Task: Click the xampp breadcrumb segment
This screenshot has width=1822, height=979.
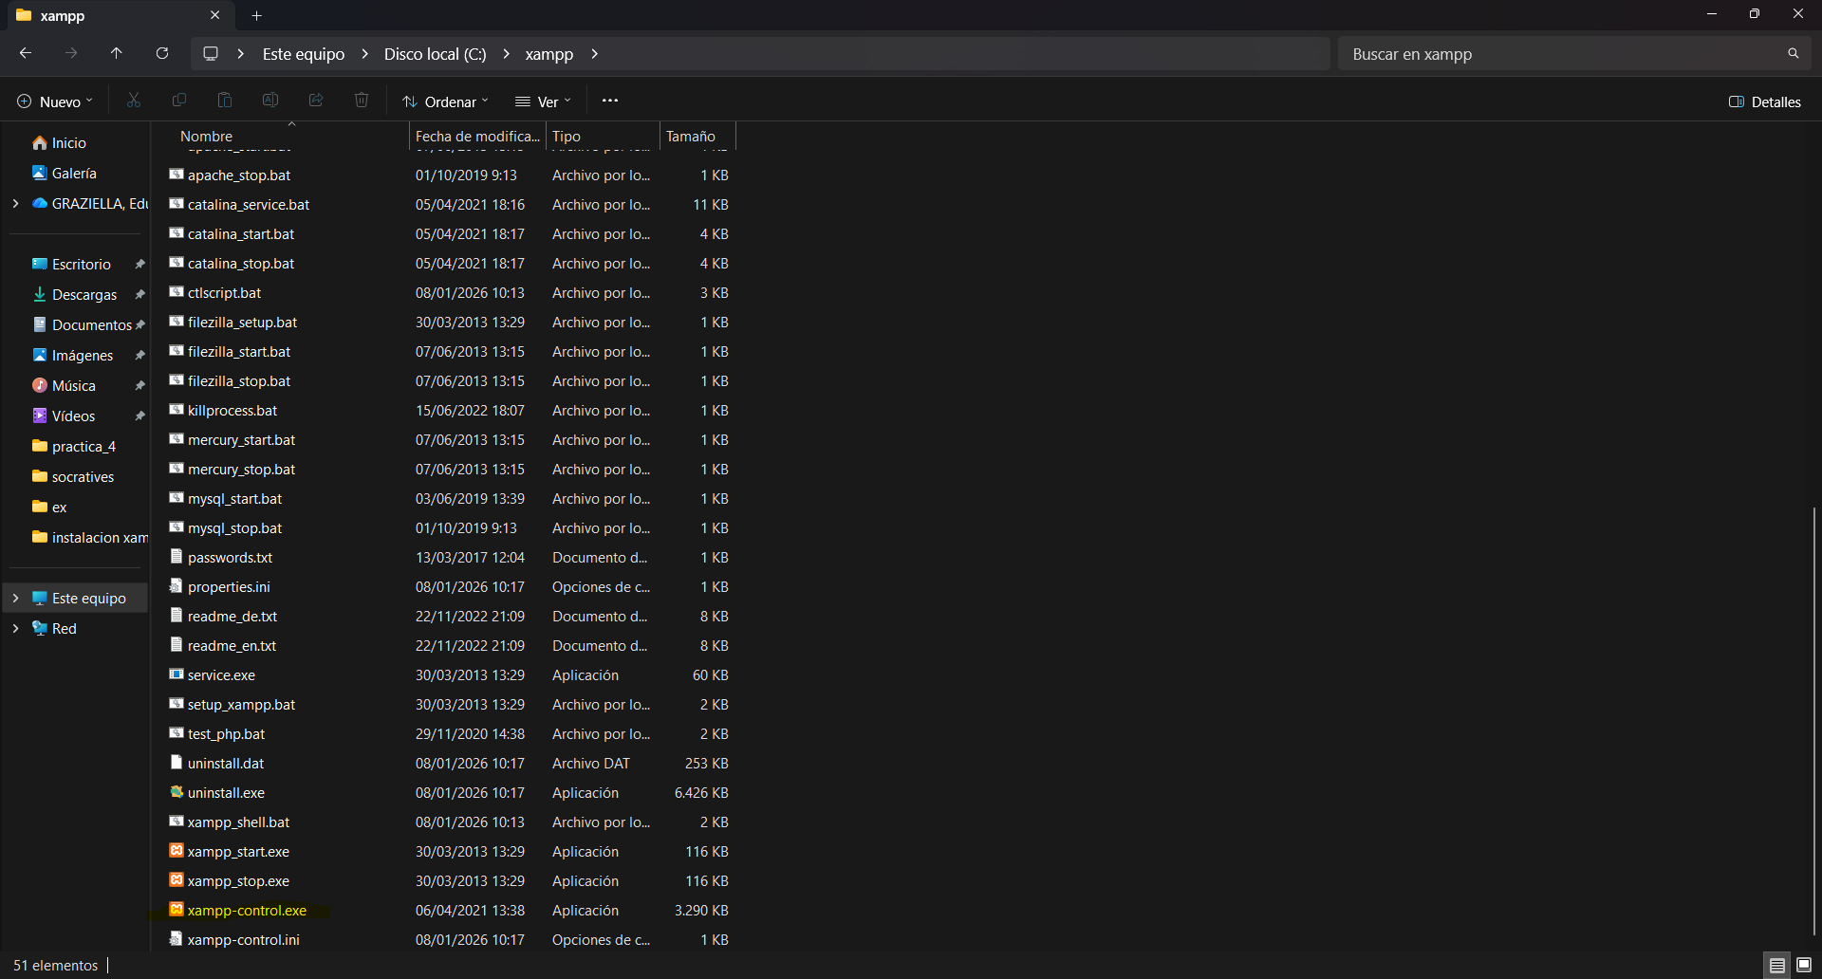Action: pyautogui.click(x=549, y=54)
